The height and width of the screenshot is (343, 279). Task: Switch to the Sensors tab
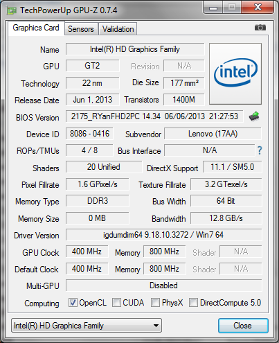click(81, 29)
